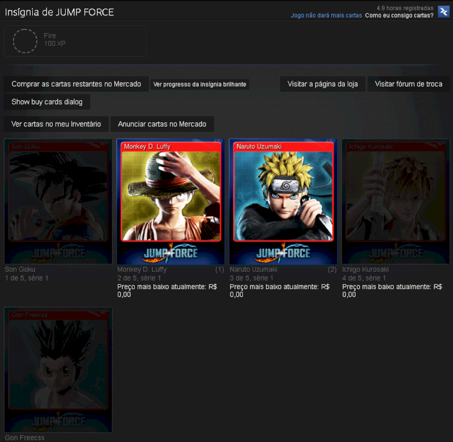453x442 pixels.
Task: Open the Monkey D. Luffy card image
Action: tap(170, 201)
